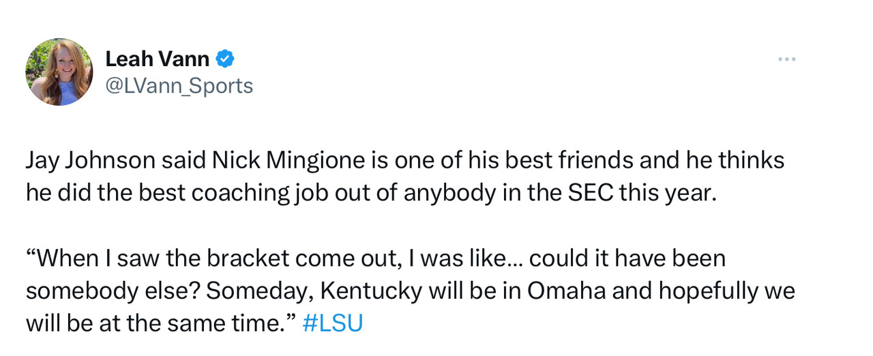
Task: Click the phrase "somebody else?" in the quote
Action: (113, 291)
